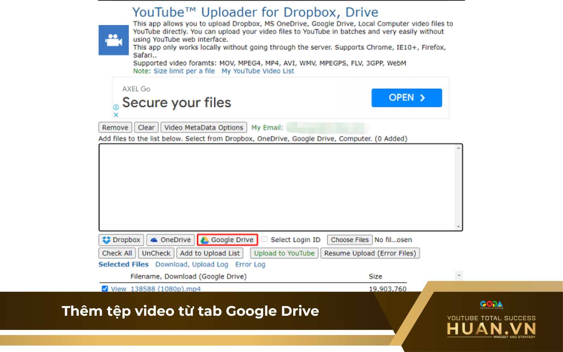Open Size limit per a file link

pos(184,71)
